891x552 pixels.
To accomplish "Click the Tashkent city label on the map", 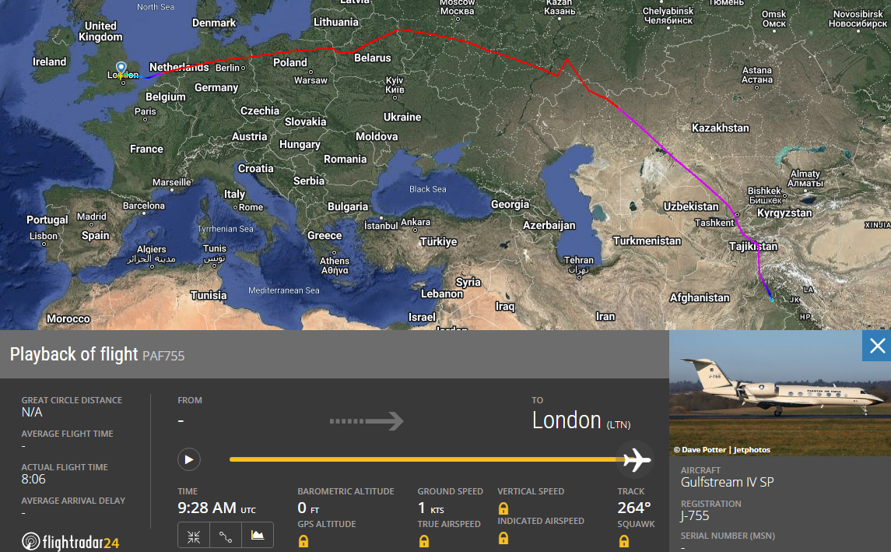I will click(x=714, y=223).
